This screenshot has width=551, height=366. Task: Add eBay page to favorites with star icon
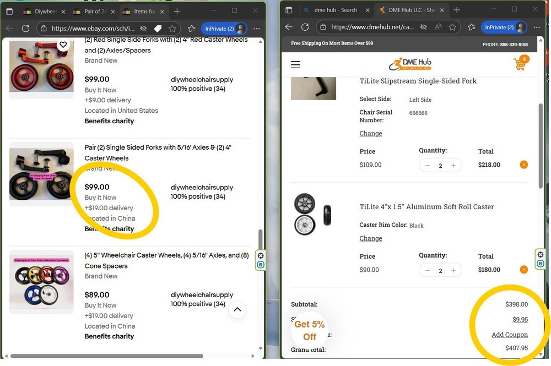172,29
